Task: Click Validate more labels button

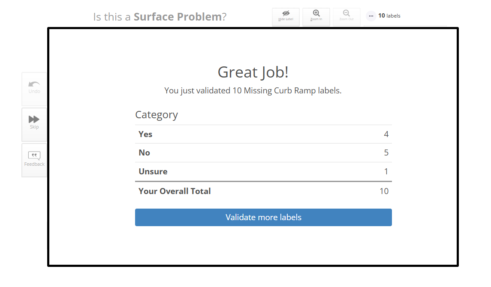Action: click(x=263, y=217)
